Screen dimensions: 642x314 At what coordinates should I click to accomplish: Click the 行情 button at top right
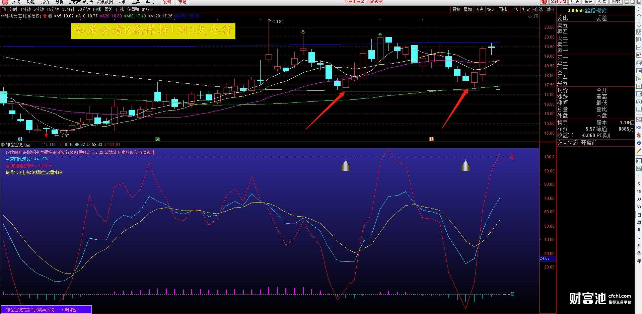pos(575,2)
